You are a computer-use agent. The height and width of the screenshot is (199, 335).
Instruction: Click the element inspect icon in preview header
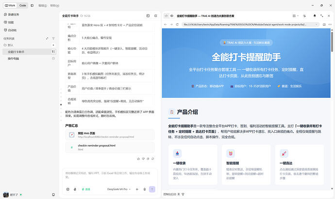pos(304,16)
